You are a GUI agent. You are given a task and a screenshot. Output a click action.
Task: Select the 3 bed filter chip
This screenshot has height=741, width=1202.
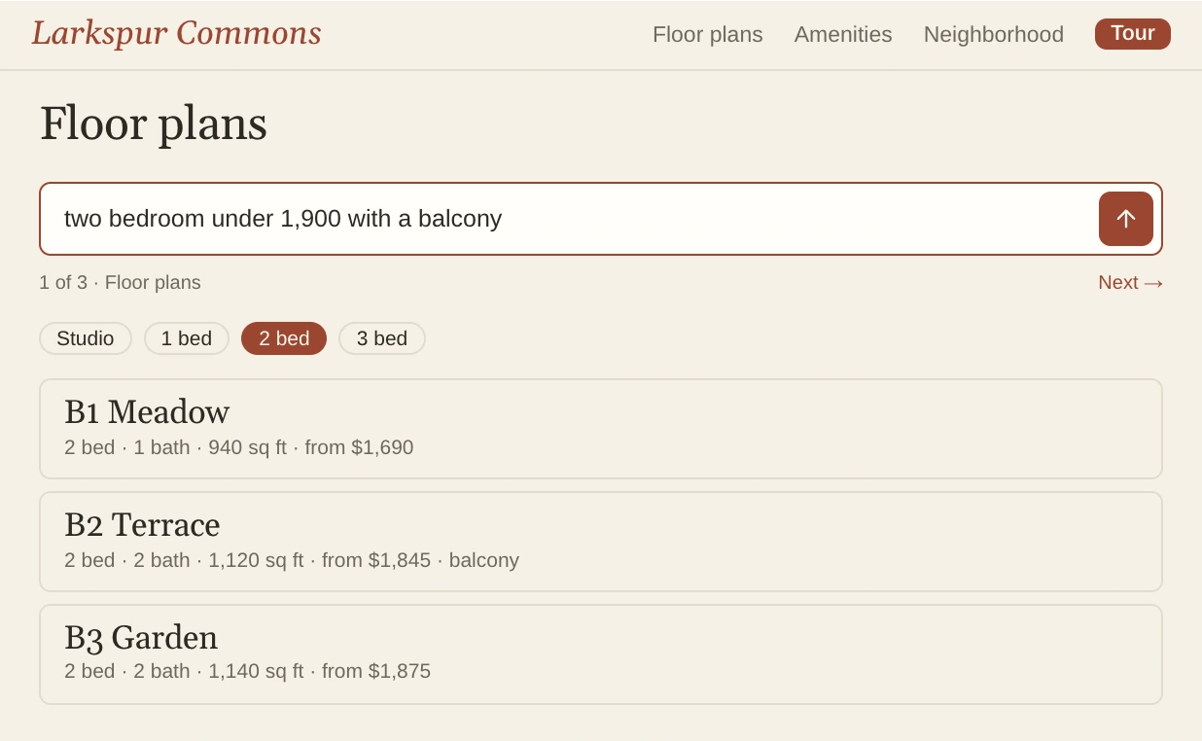pyautogui.click(x=382, y=338)
